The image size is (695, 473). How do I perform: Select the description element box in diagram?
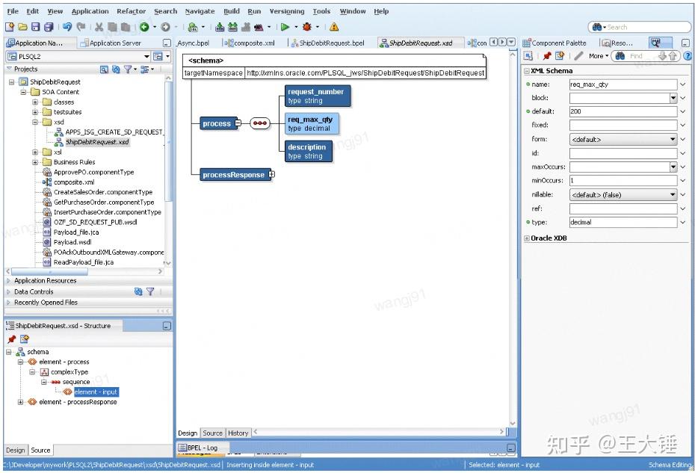click(308, 151)
